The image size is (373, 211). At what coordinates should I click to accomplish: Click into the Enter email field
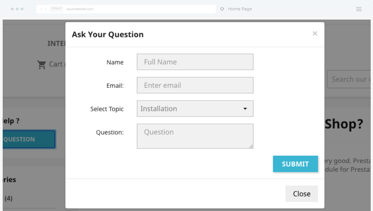(195, 85)
